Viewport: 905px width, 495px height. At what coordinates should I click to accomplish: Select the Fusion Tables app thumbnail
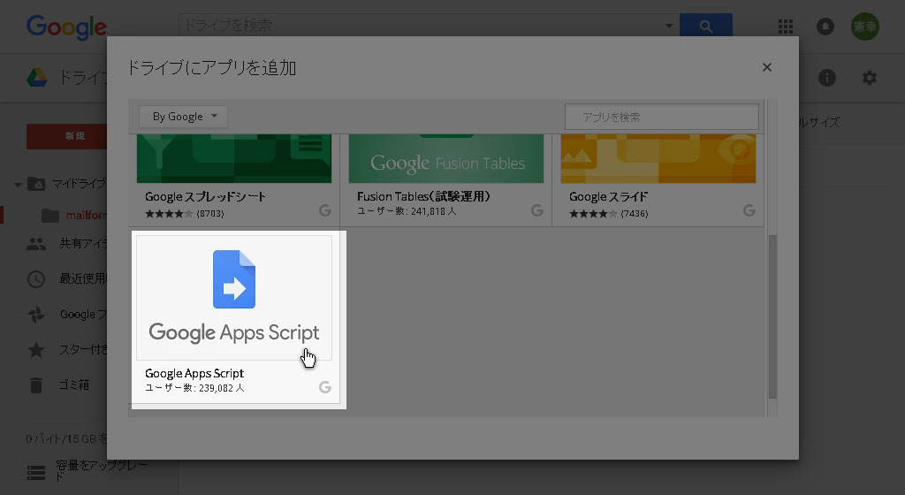(x=445, y=159)
